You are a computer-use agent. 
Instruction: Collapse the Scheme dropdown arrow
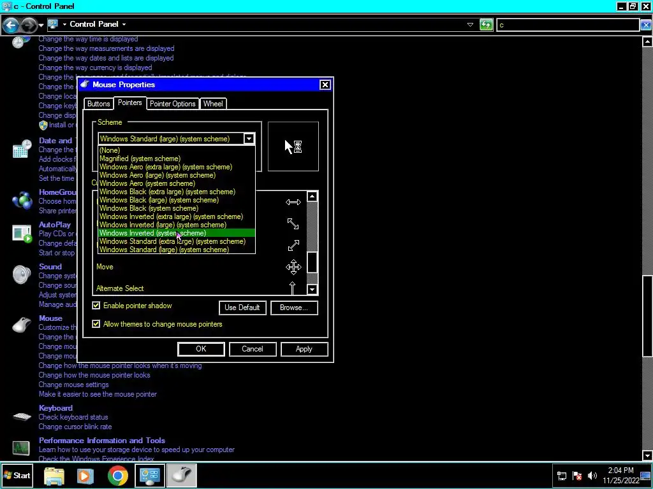pyautogui.click(x=249, y=138)
